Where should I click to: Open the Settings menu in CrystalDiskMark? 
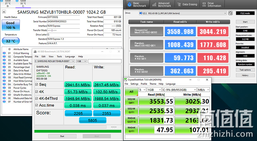134,84
